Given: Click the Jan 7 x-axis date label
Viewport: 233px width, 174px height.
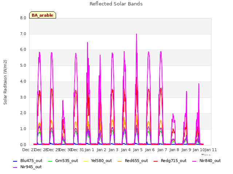Looking at the screenshot, I should [162, 150].
